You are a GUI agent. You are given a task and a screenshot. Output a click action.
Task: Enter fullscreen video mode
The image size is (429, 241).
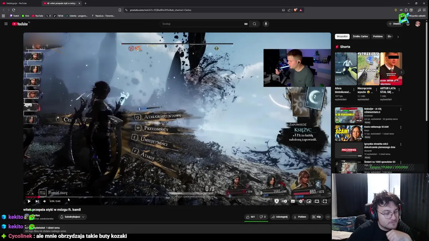pyautogui.click(x=325, y=201)
